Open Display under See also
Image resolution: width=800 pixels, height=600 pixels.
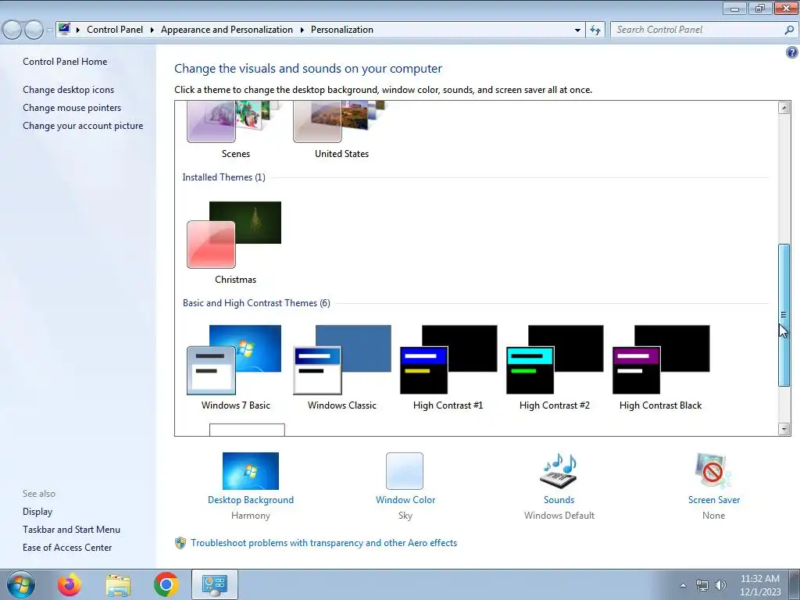tap(37, 512)
